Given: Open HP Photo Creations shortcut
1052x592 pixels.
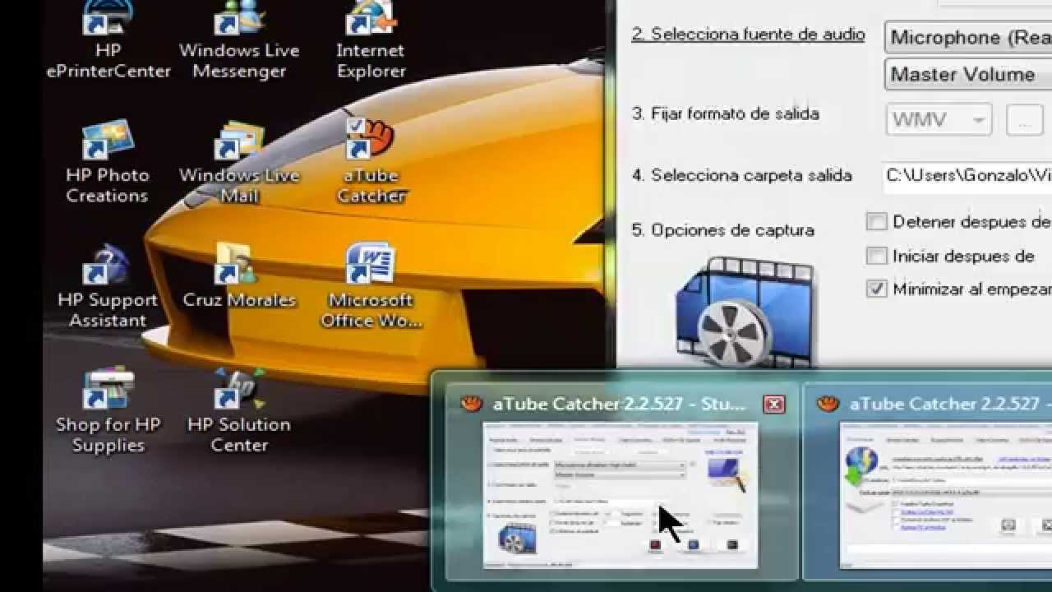Looking at the screenshot, I should 108,163.
